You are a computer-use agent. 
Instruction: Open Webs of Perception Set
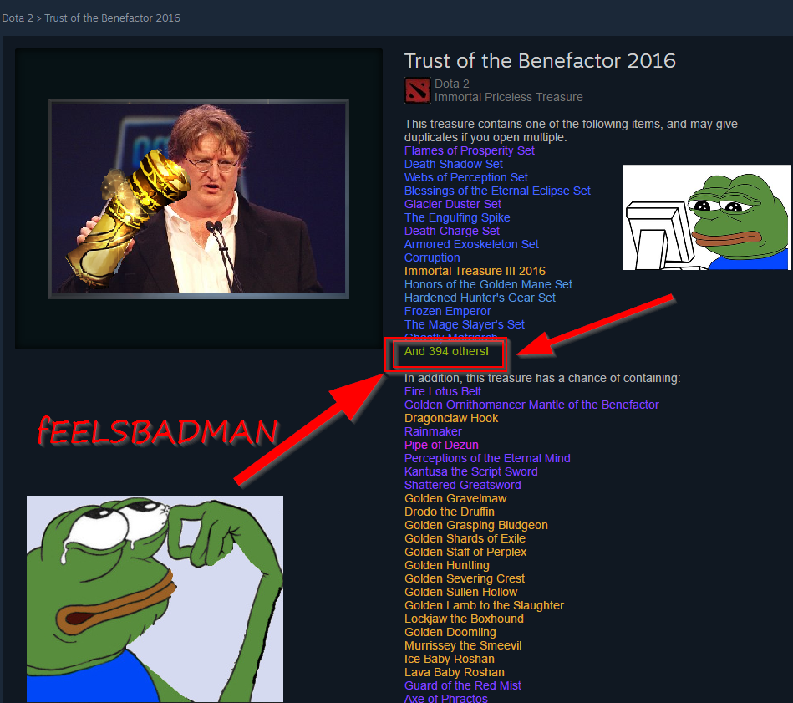tap(466, 177)
